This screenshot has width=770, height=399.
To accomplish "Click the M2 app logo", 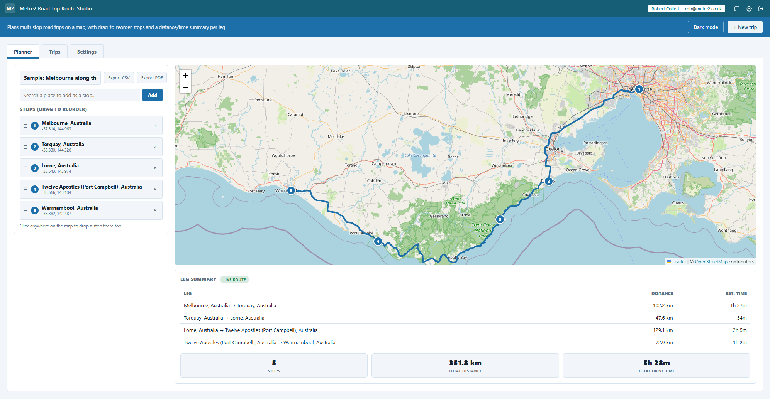I will [10, 8].
